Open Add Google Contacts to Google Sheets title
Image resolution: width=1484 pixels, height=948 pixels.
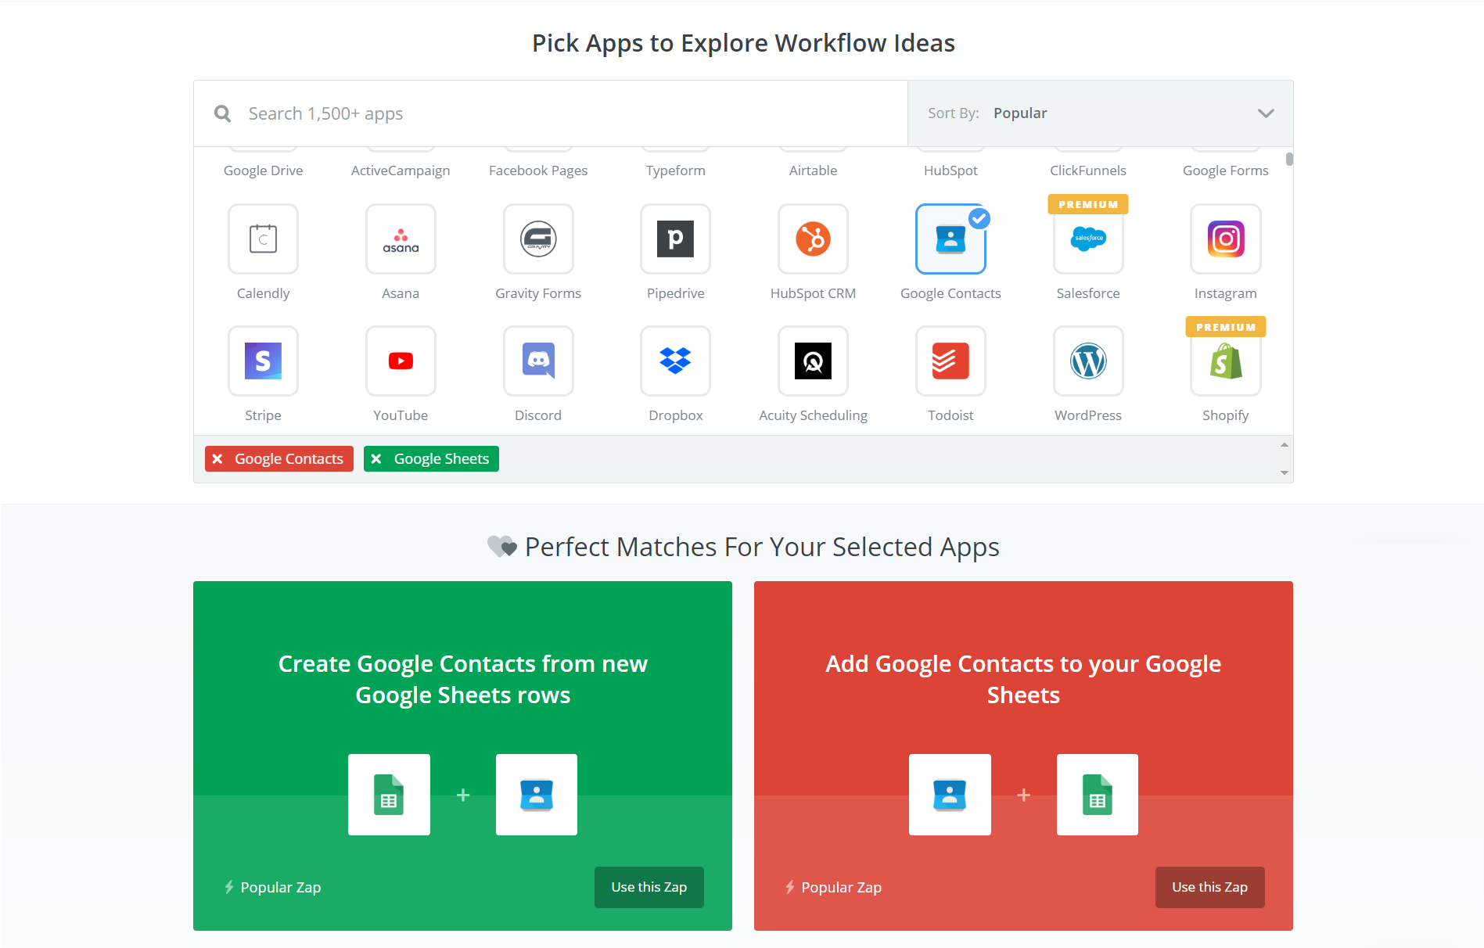click(1023, 679)
